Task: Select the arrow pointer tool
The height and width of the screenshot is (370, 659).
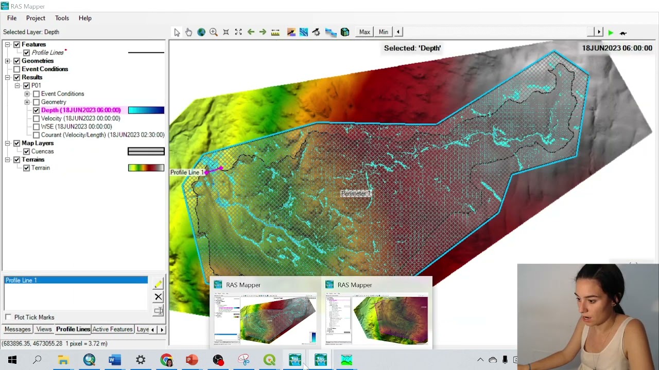Action: point(177,32)
